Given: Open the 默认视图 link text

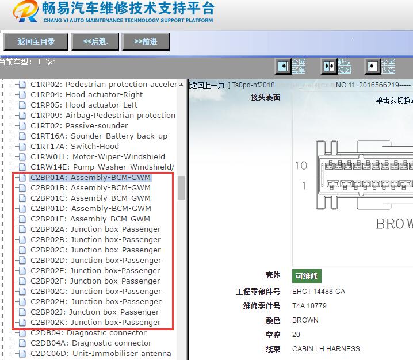Looking at the screenshot, I should [344, 66].
